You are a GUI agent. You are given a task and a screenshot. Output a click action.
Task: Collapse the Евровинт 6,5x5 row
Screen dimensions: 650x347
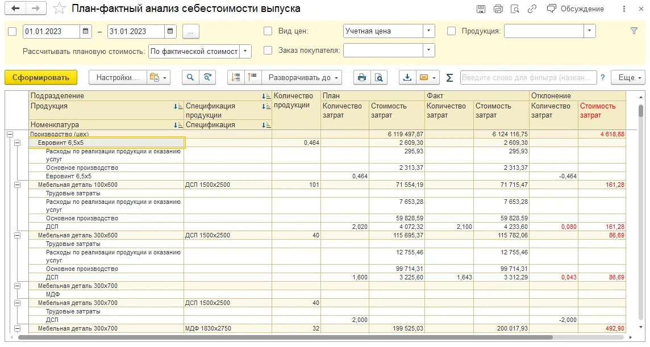pos(18,143)
